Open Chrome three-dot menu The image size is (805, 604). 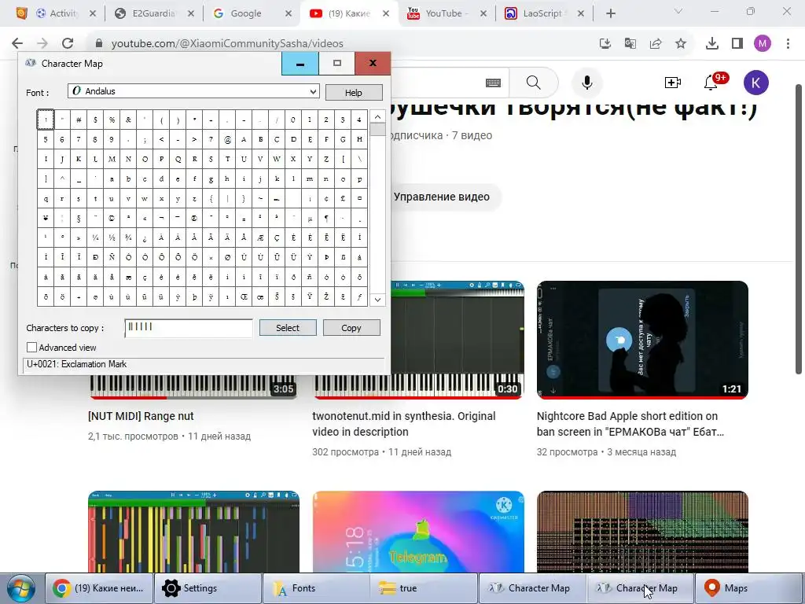(x=788, y=44)
